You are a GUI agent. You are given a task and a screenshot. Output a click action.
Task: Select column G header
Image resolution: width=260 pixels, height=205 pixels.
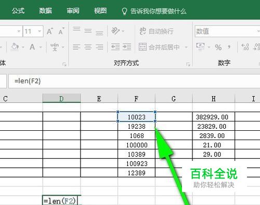[x=174, y=99]
